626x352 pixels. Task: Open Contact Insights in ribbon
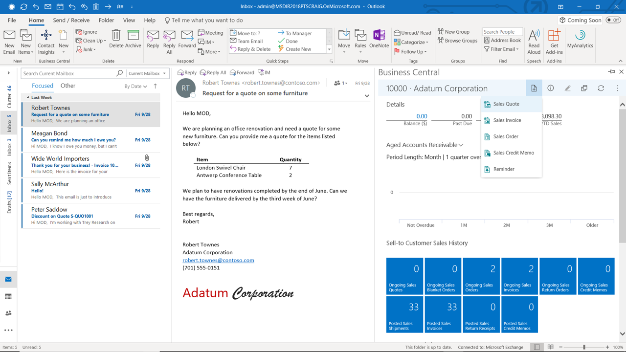point(46,42)
